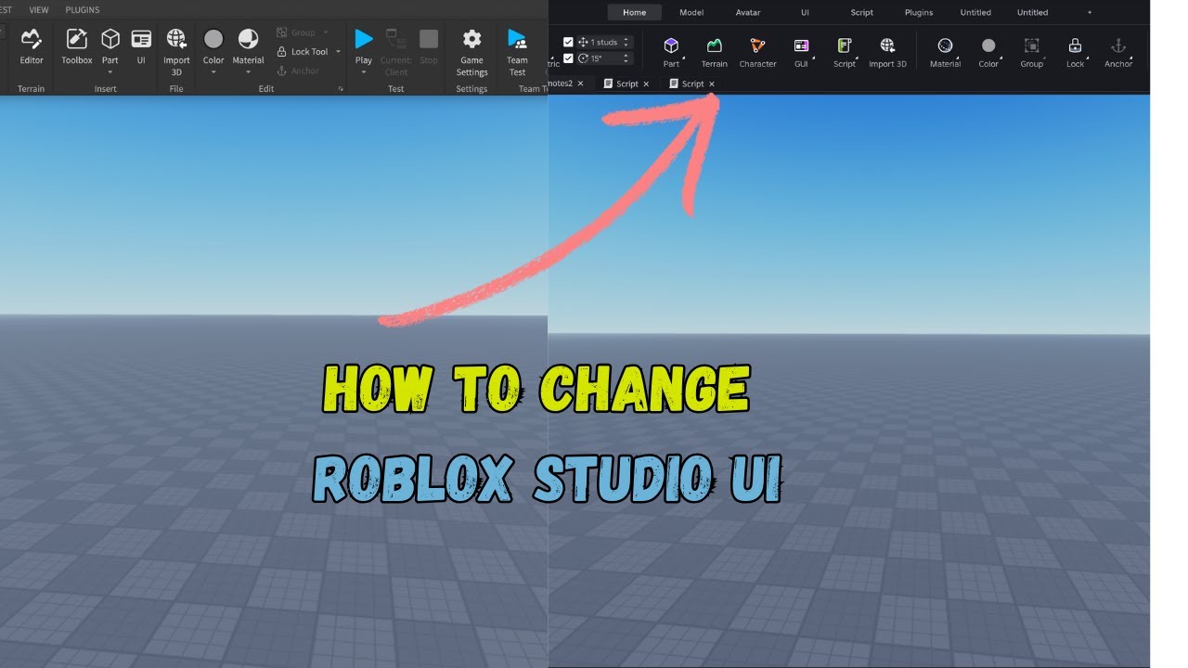
Task: Start the blue Play test button
Action: coord(364,39)
